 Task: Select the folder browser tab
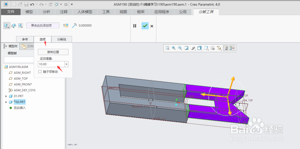coord(27,46)
